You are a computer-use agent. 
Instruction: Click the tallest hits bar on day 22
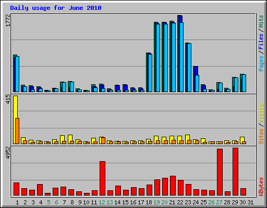(178, 54)
